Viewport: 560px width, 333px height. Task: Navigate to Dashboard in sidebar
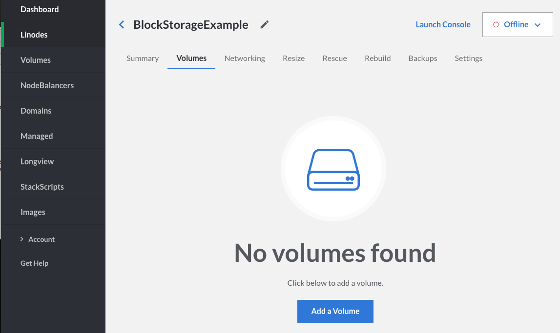click(40, 9)
